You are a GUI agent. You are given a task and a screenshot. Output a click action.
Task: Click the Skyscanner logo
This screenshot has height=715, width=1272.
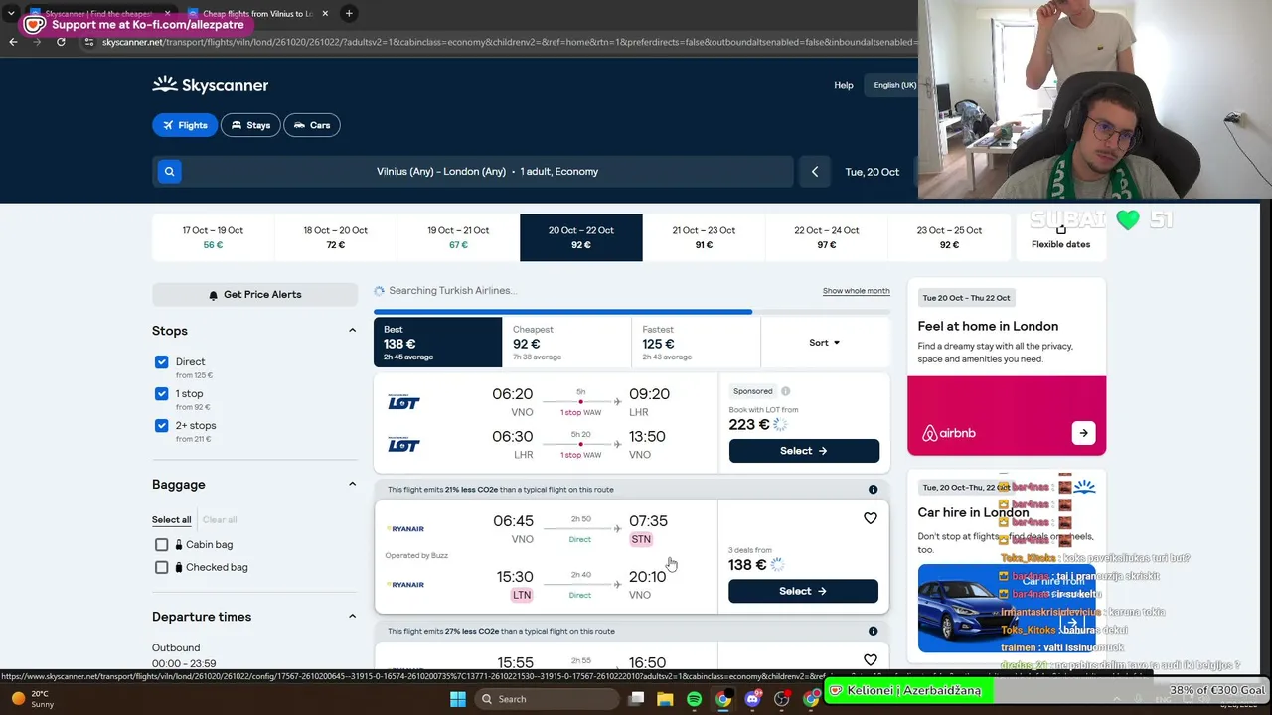(210, 85)
